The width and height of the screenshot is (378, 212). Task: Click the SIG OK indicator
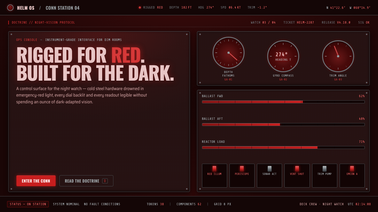(364, 22)
